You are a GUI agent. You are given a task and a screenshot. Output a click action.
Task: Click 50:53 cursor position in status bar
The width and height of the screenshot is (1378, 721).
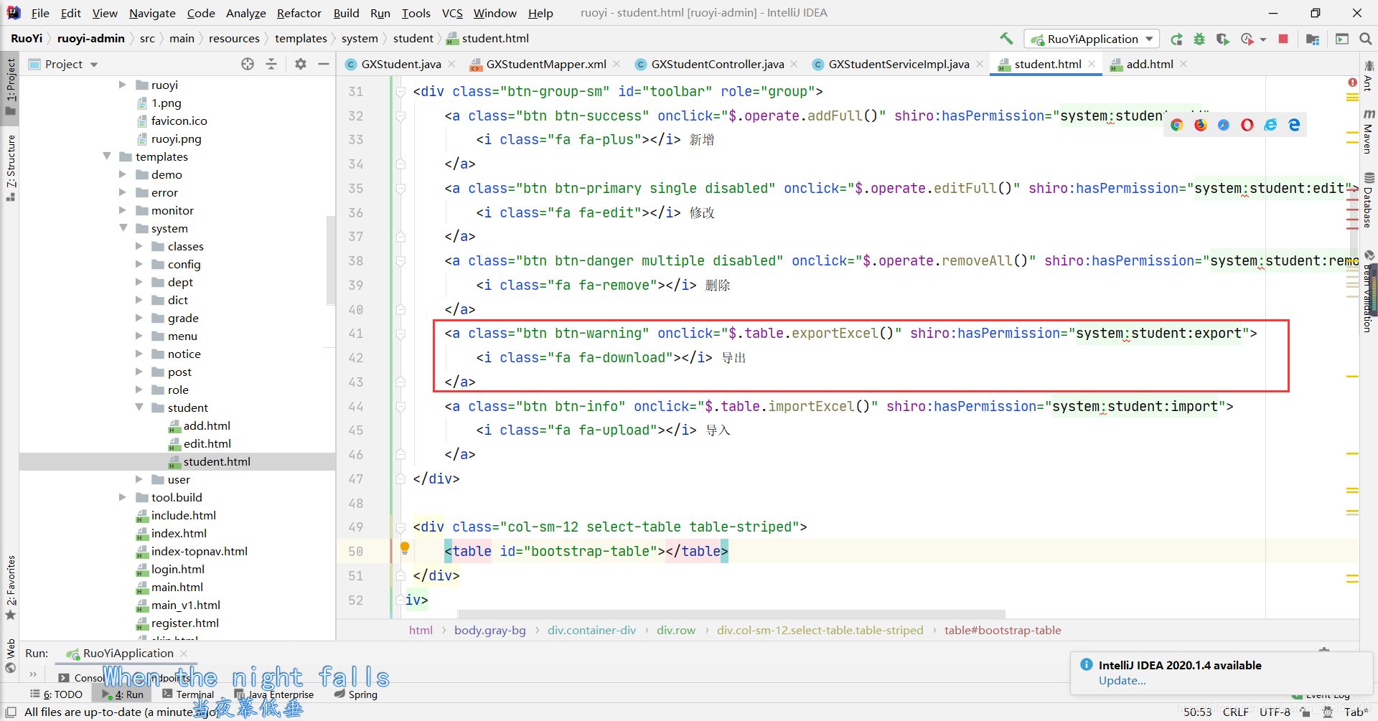click(1197, 712)
